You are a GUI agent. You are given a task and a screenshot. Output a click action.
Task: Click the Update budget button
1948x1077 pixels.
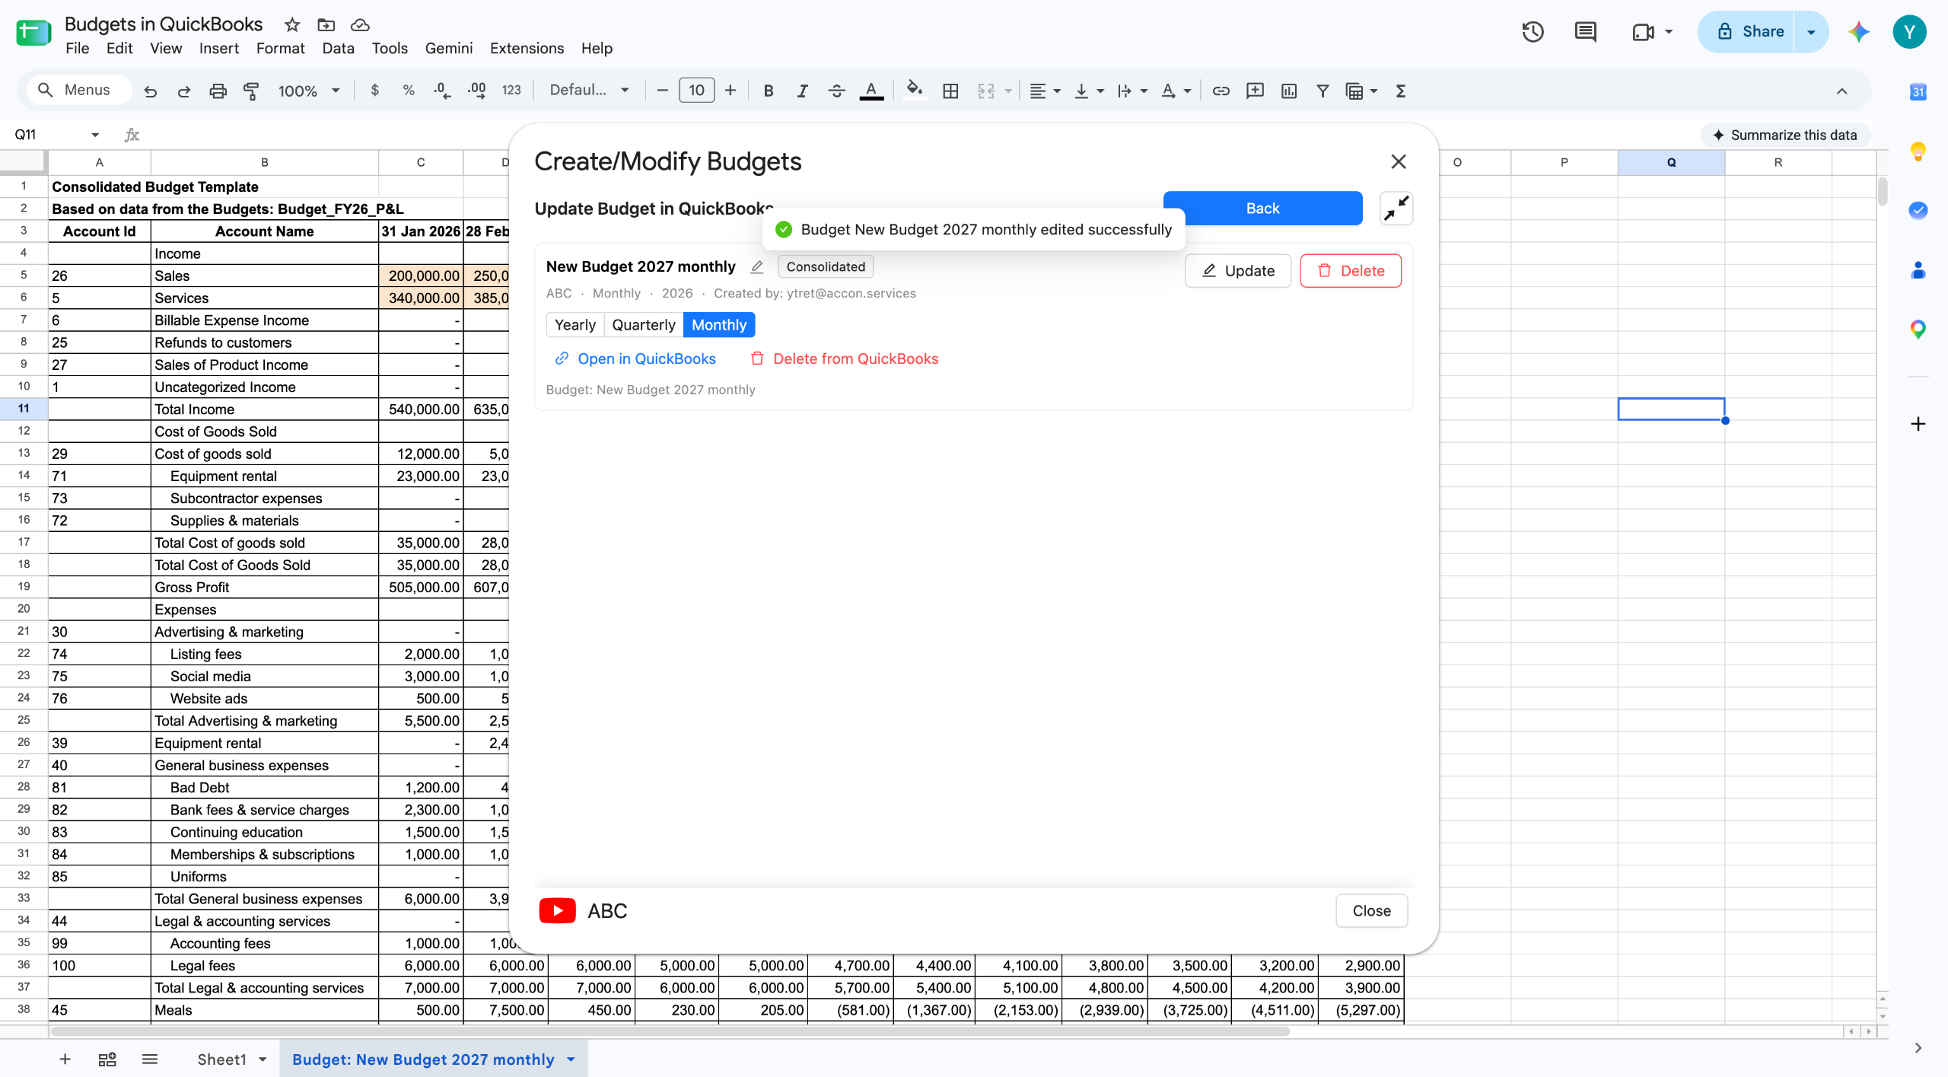[1238, 270]
